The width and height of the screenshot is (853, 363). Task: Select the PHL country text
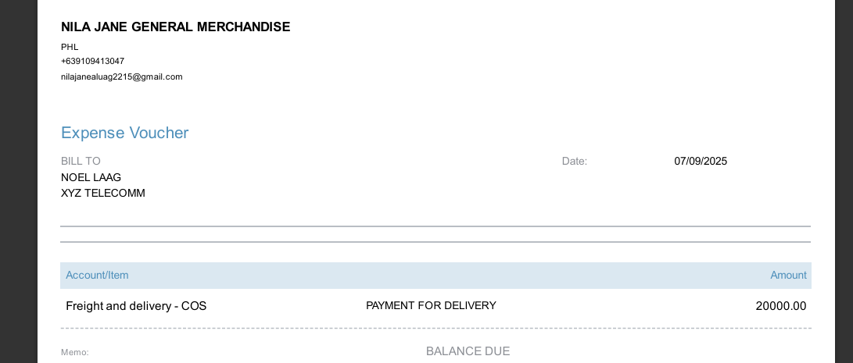[x=70, y=47]
